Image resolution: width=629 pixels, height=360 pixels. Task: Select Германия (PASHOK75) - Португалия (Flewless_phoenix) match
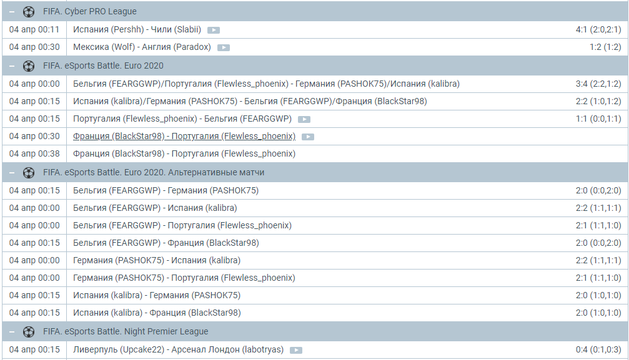184,278
